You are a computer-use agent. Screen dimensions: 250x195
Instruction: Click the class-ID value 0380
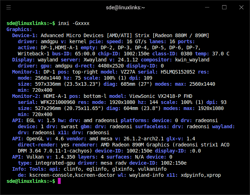pyautogui.click(x=186, y=54)
